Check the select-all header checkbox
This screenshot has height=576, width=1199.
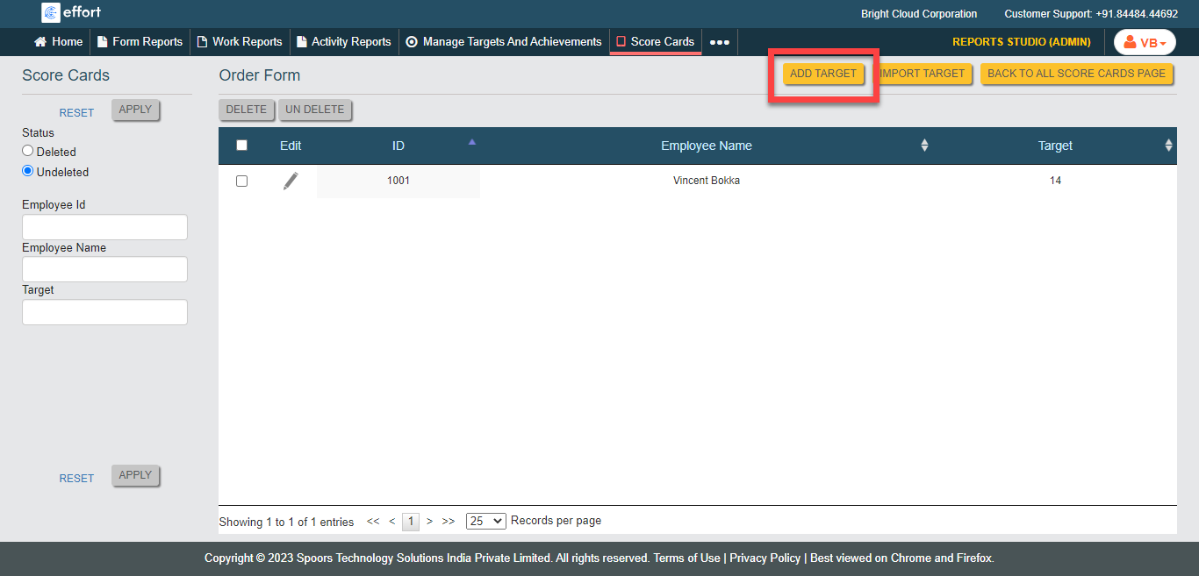[x=242, y=146]
